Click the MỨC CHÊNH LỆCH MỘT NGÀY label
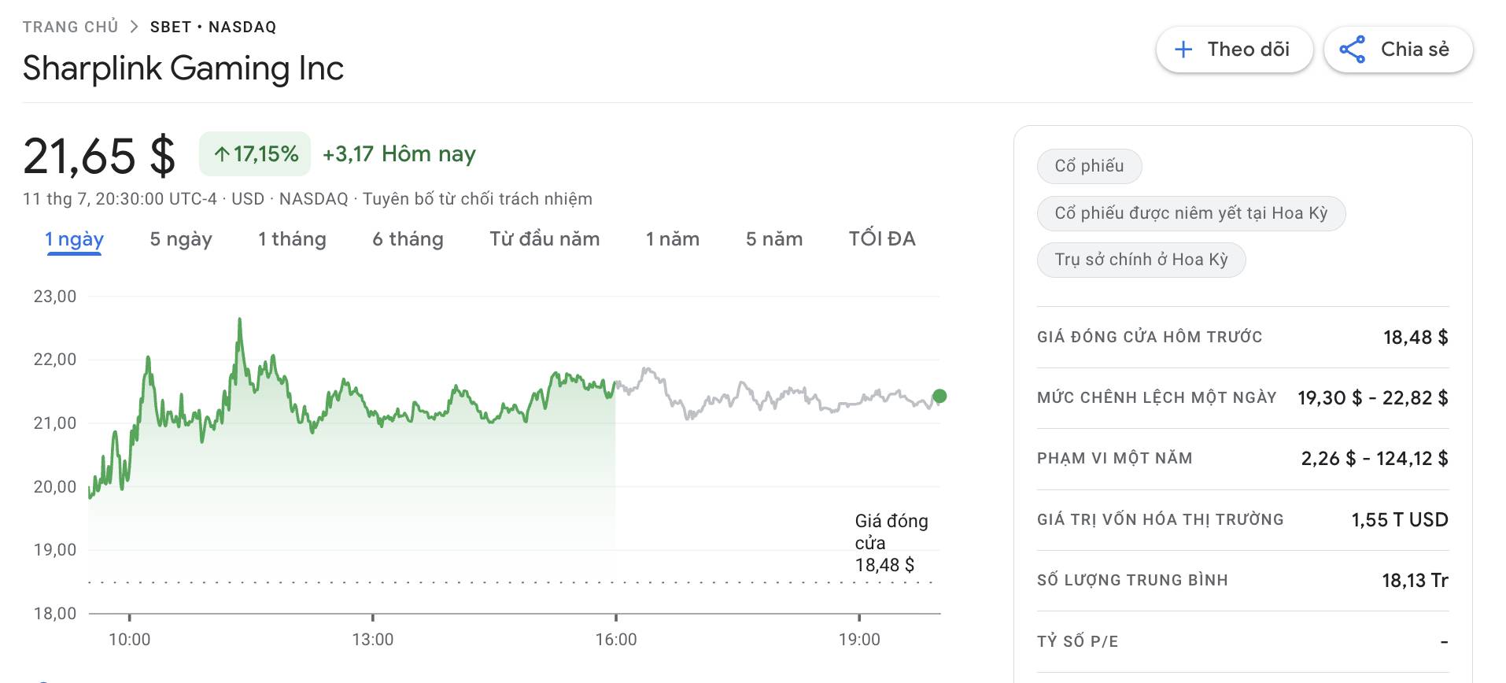This screenshot has width=1506, height=683. click(1157, 397)
